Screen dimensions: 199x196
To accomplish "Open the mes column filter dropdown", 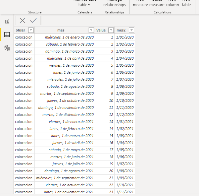I will pyautogui.click(x=91, y=30).
